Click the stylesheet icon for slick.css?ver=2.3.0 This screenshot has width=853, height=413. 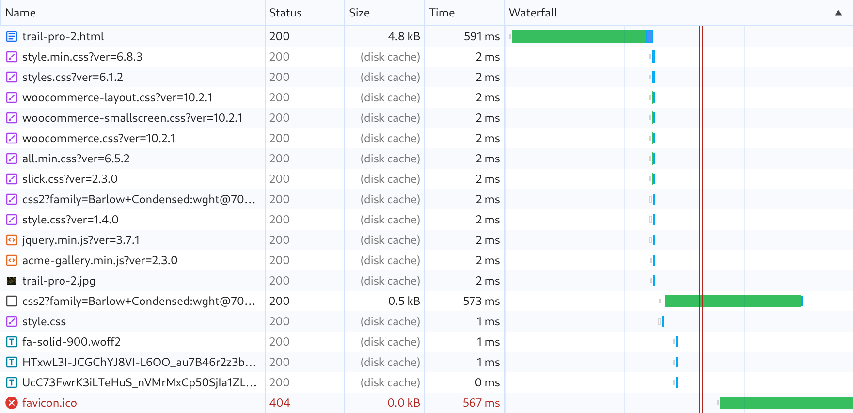(12, 179)
